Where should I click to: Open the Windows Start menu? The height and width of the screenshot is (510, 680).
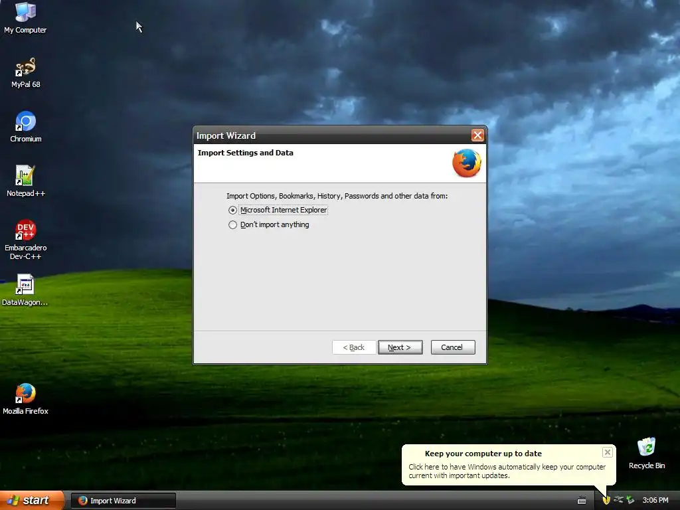[32, 501]
